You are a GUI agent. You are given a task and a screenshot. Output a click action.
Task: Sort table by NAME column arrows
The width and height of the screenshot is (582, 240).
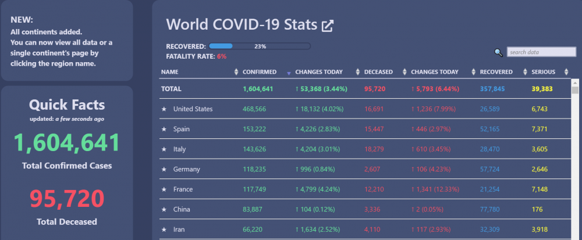click(236, 72)
